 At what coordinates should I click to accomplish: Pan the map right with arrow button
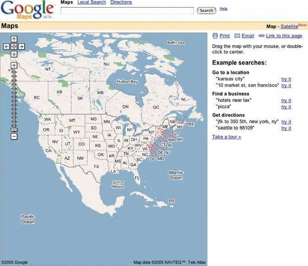click(x=21, y=46)
